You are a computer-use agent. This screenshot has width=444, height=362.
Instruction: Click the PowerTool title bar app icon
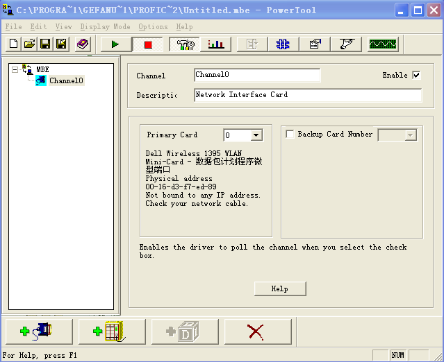8,10
